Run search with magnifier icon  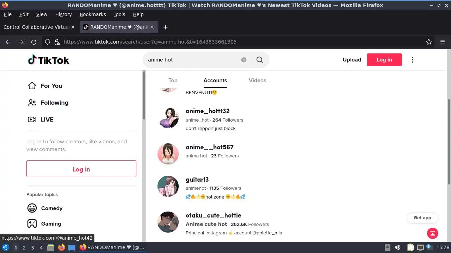pyautogui.click(x=260, y=60)
